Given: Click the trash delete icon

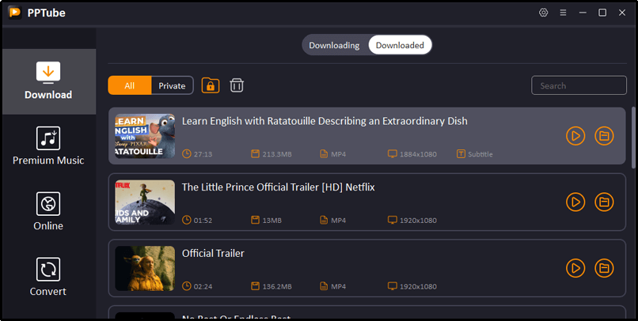Looking at the screenshot, I should 237,85.
